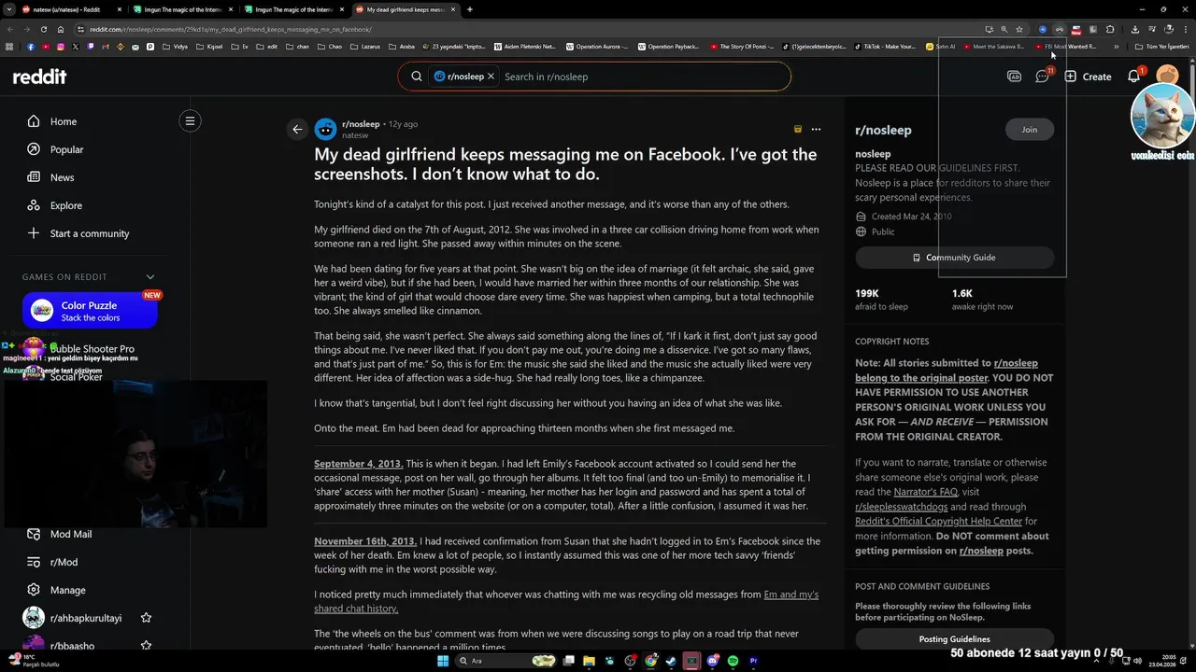
Task: Click the Create post button
Action: [x=1088, y=77]
